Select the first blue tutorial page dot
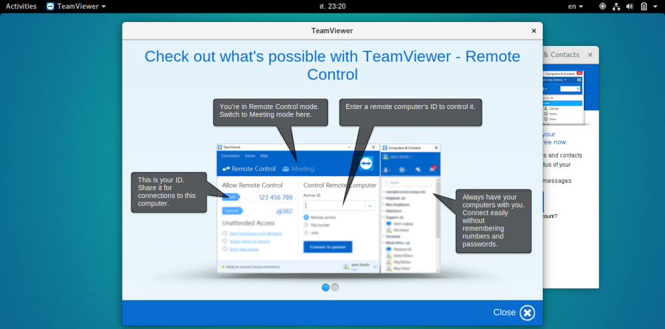 (326, 287)
